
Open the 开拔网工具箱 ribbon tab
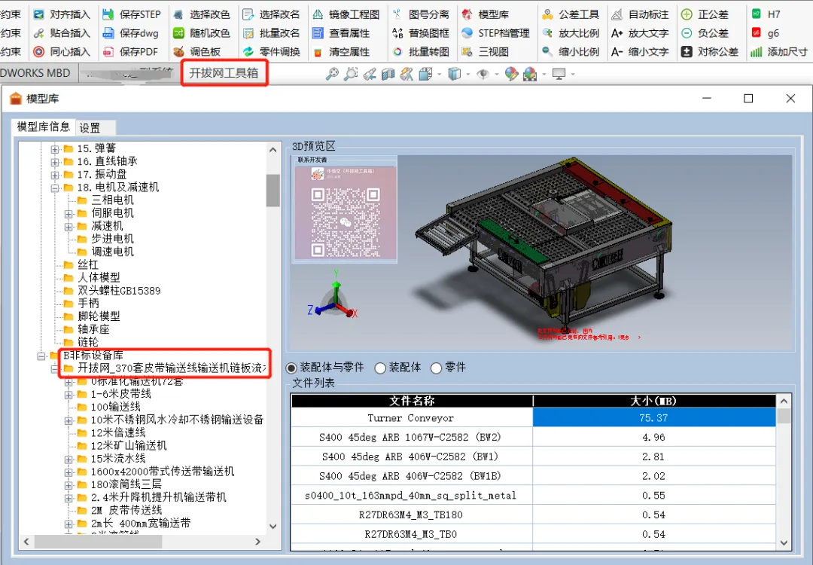(x=224, y=73)
